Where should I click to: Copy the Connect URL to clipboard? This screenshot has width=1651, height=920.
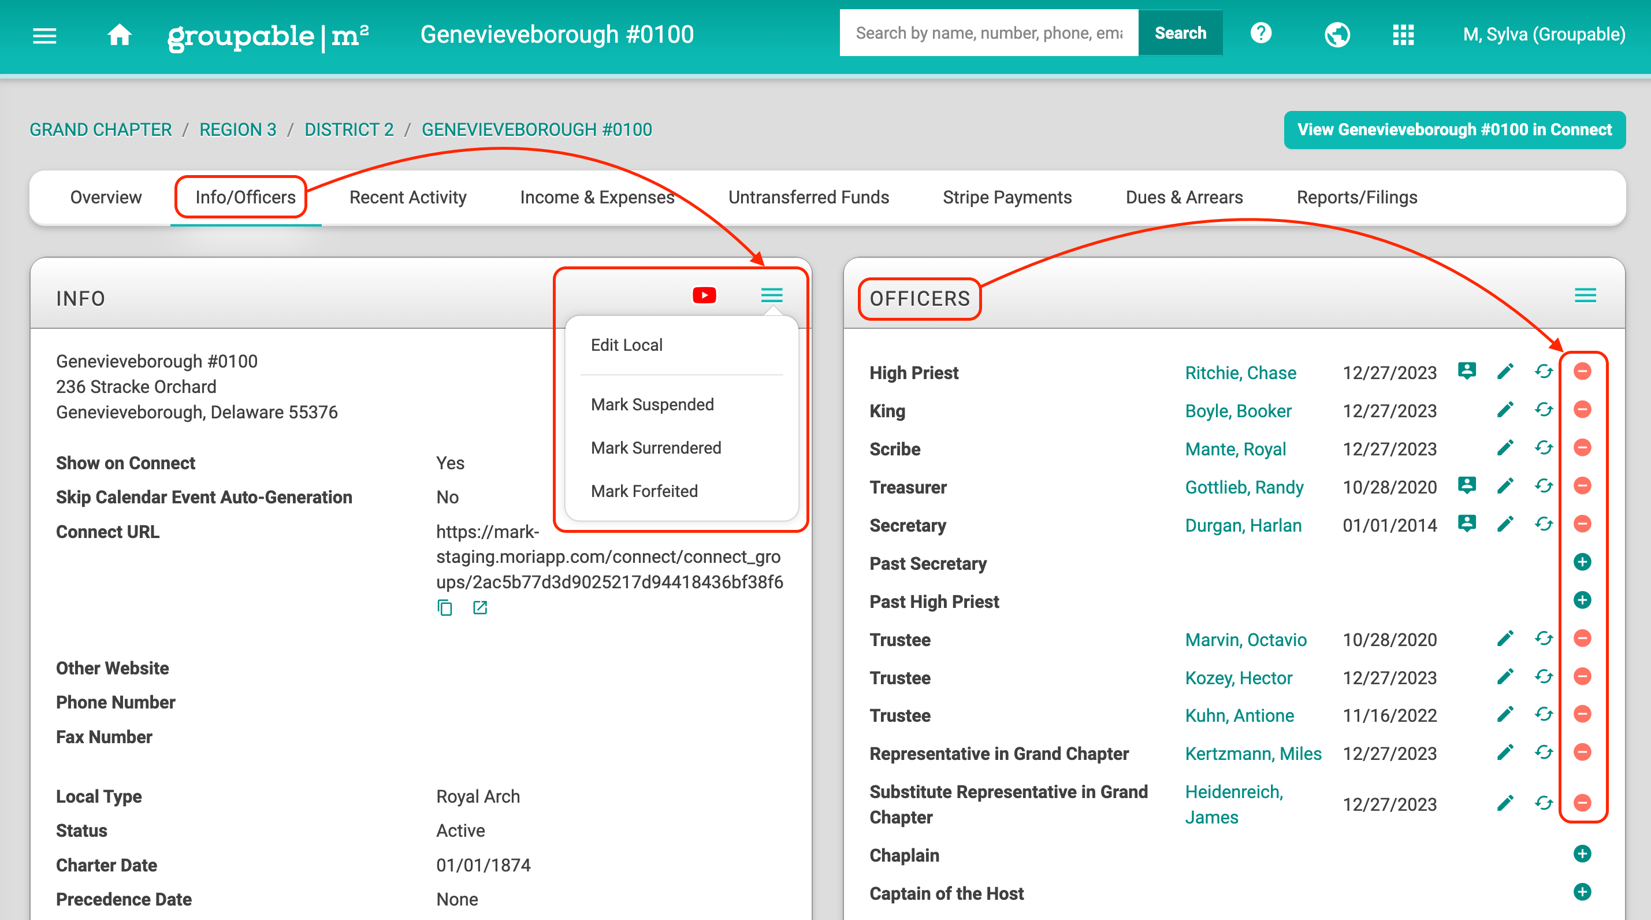[444, 608]
